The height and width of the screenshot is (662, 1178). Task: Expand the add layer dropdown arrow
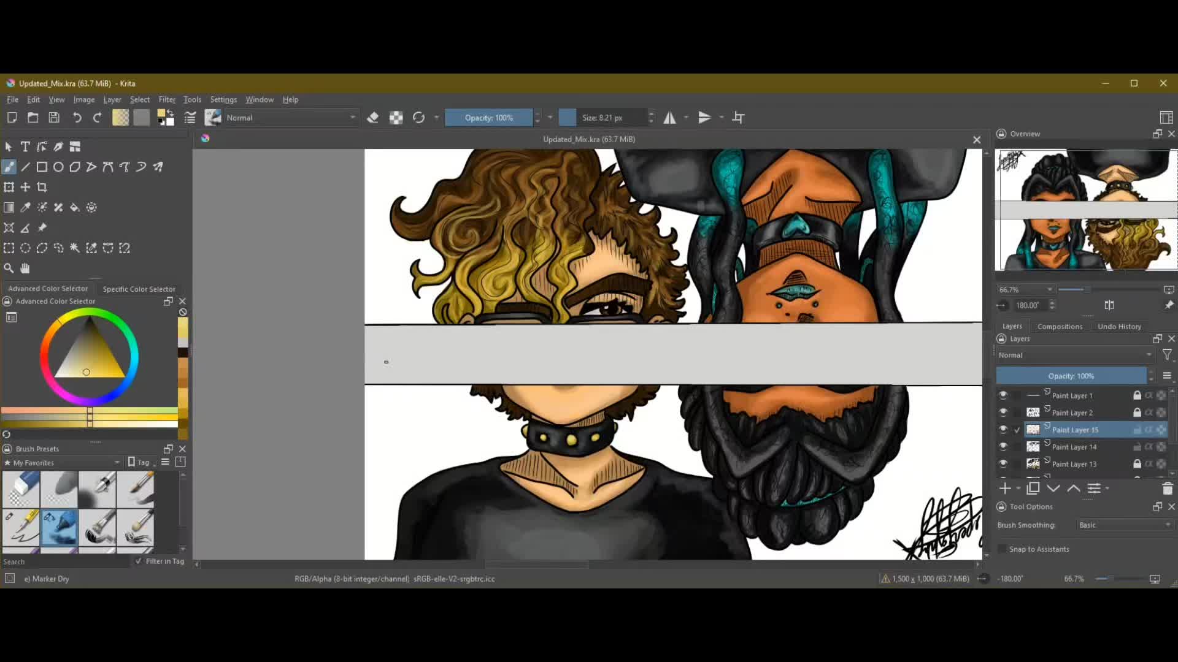(x=1018, y=489)
